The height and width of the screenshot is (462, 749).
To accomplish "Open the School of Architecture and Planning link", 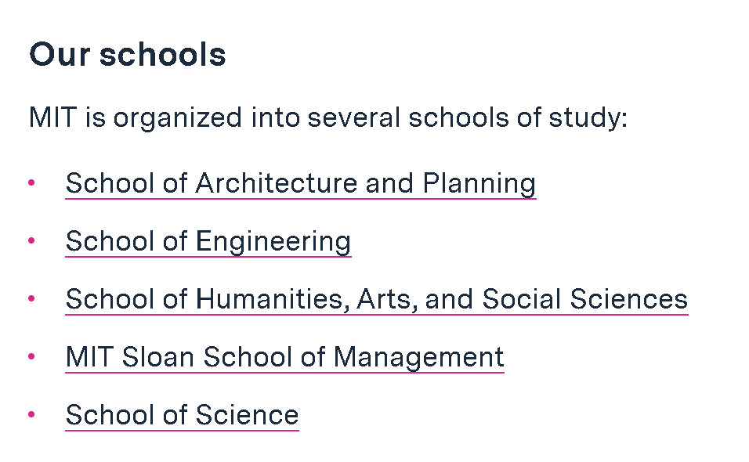I will tap(300, 183).
